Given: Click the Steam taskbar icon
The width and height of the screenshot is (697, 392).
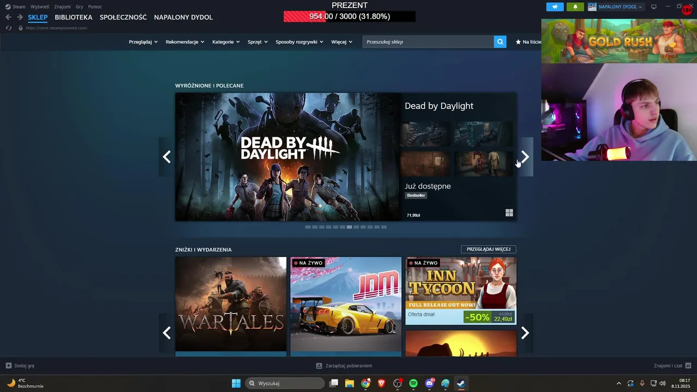Looking at the screenshot, I should [461, 383].
